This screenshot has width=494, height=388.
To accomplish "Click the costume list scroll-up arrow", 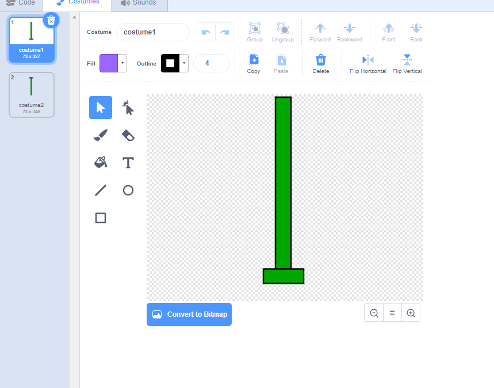I will pos(74,17).
